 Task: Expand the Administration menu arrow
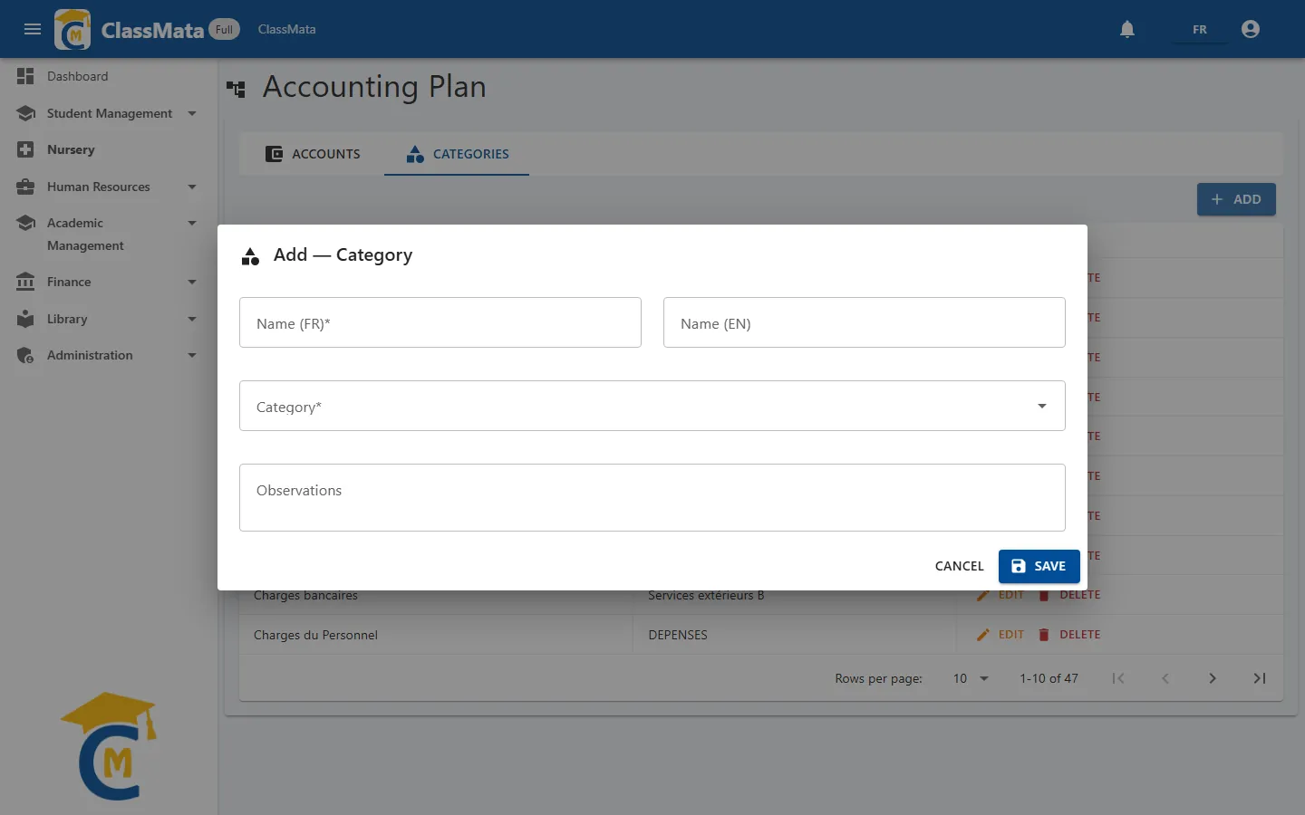192,355
